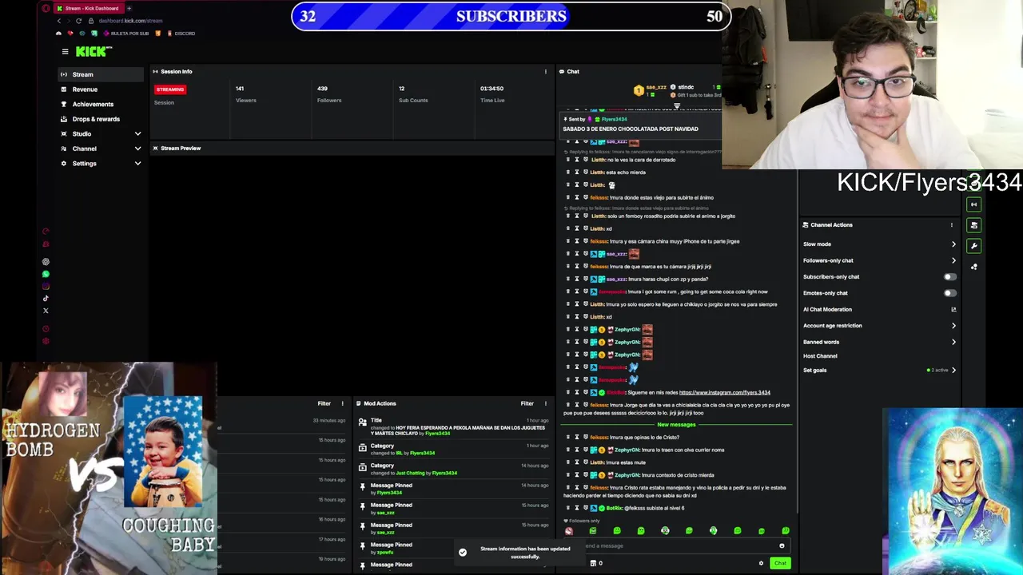Open Followers-only chat options
This screenshot has height=575, width=1023.
[879, 260]
